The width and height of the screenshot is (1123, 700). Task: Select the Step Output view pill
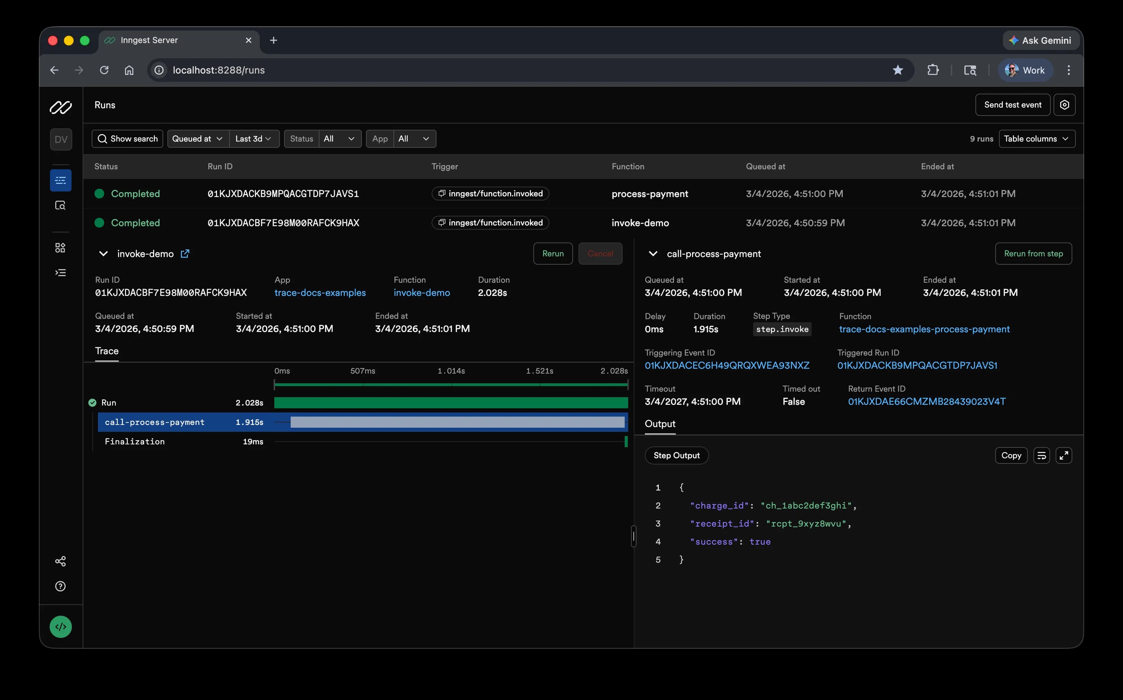click(676, 455)
